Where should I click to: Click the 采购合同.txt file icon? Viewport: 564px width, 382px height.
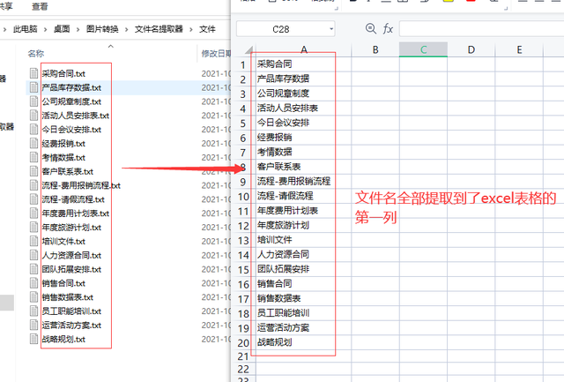pyautogui.click(x=34, y=73)
